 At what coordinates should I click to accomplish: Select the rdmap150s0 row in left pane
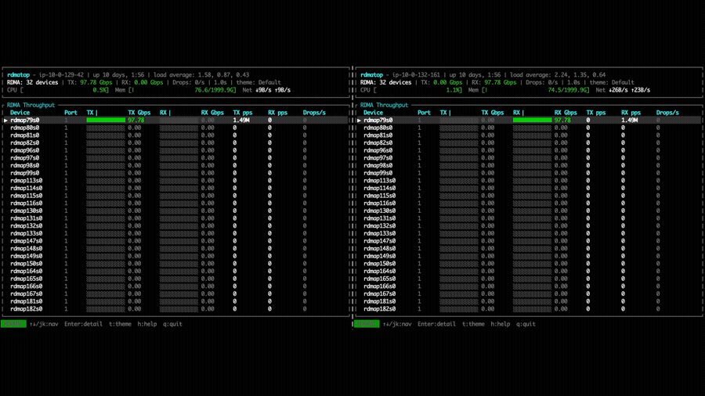(175, 264)
